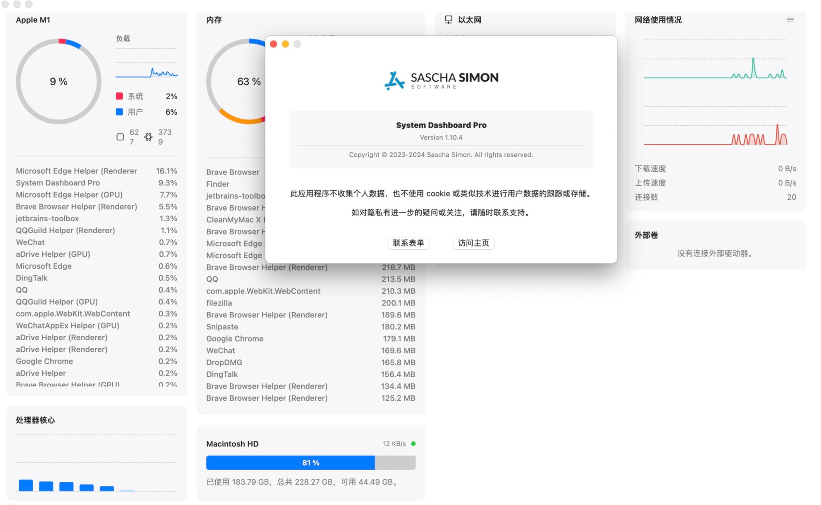Screen dimensions: 821x505
Task: Open the network usage panel menu icon
Action: [x=790, y=20]
